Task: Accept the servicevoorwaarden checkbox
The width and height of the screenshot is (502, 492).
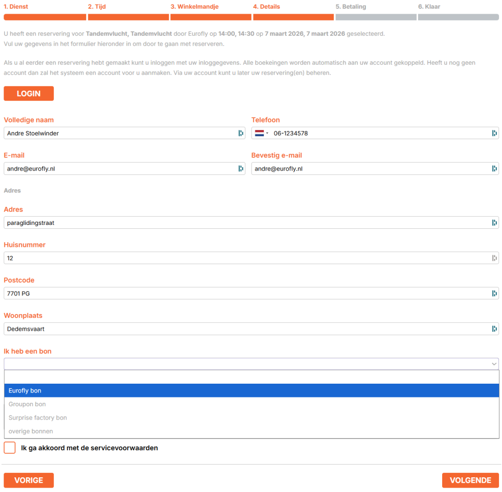Action: (9, 448)
